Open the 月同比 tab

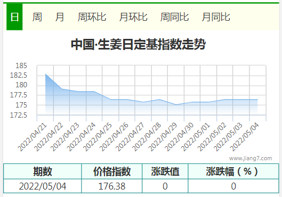216,17
